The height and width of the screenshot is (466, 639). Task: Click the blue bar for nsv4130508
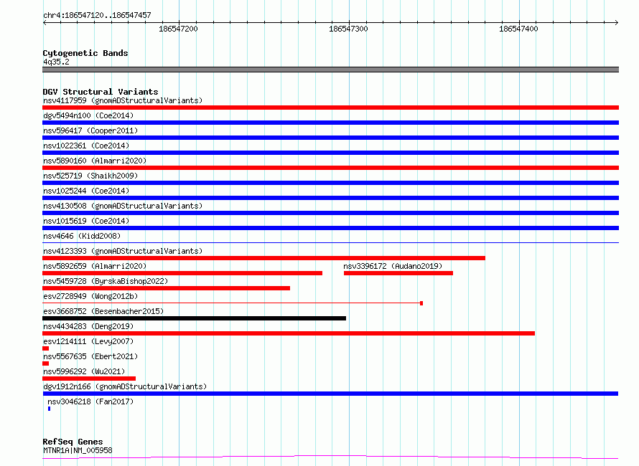coord(330,213)
